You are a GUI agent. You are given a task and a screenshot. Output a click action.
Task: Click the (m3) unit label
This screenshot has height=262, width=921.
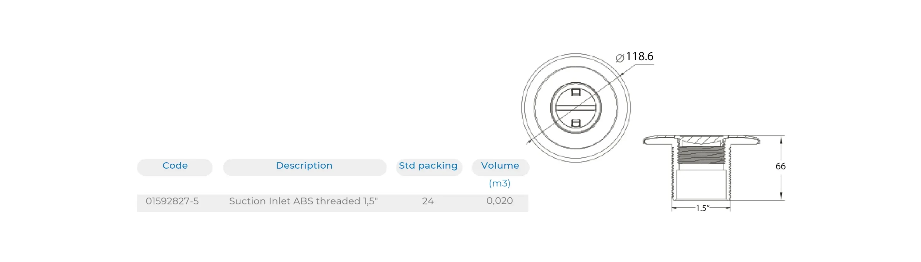499,183
